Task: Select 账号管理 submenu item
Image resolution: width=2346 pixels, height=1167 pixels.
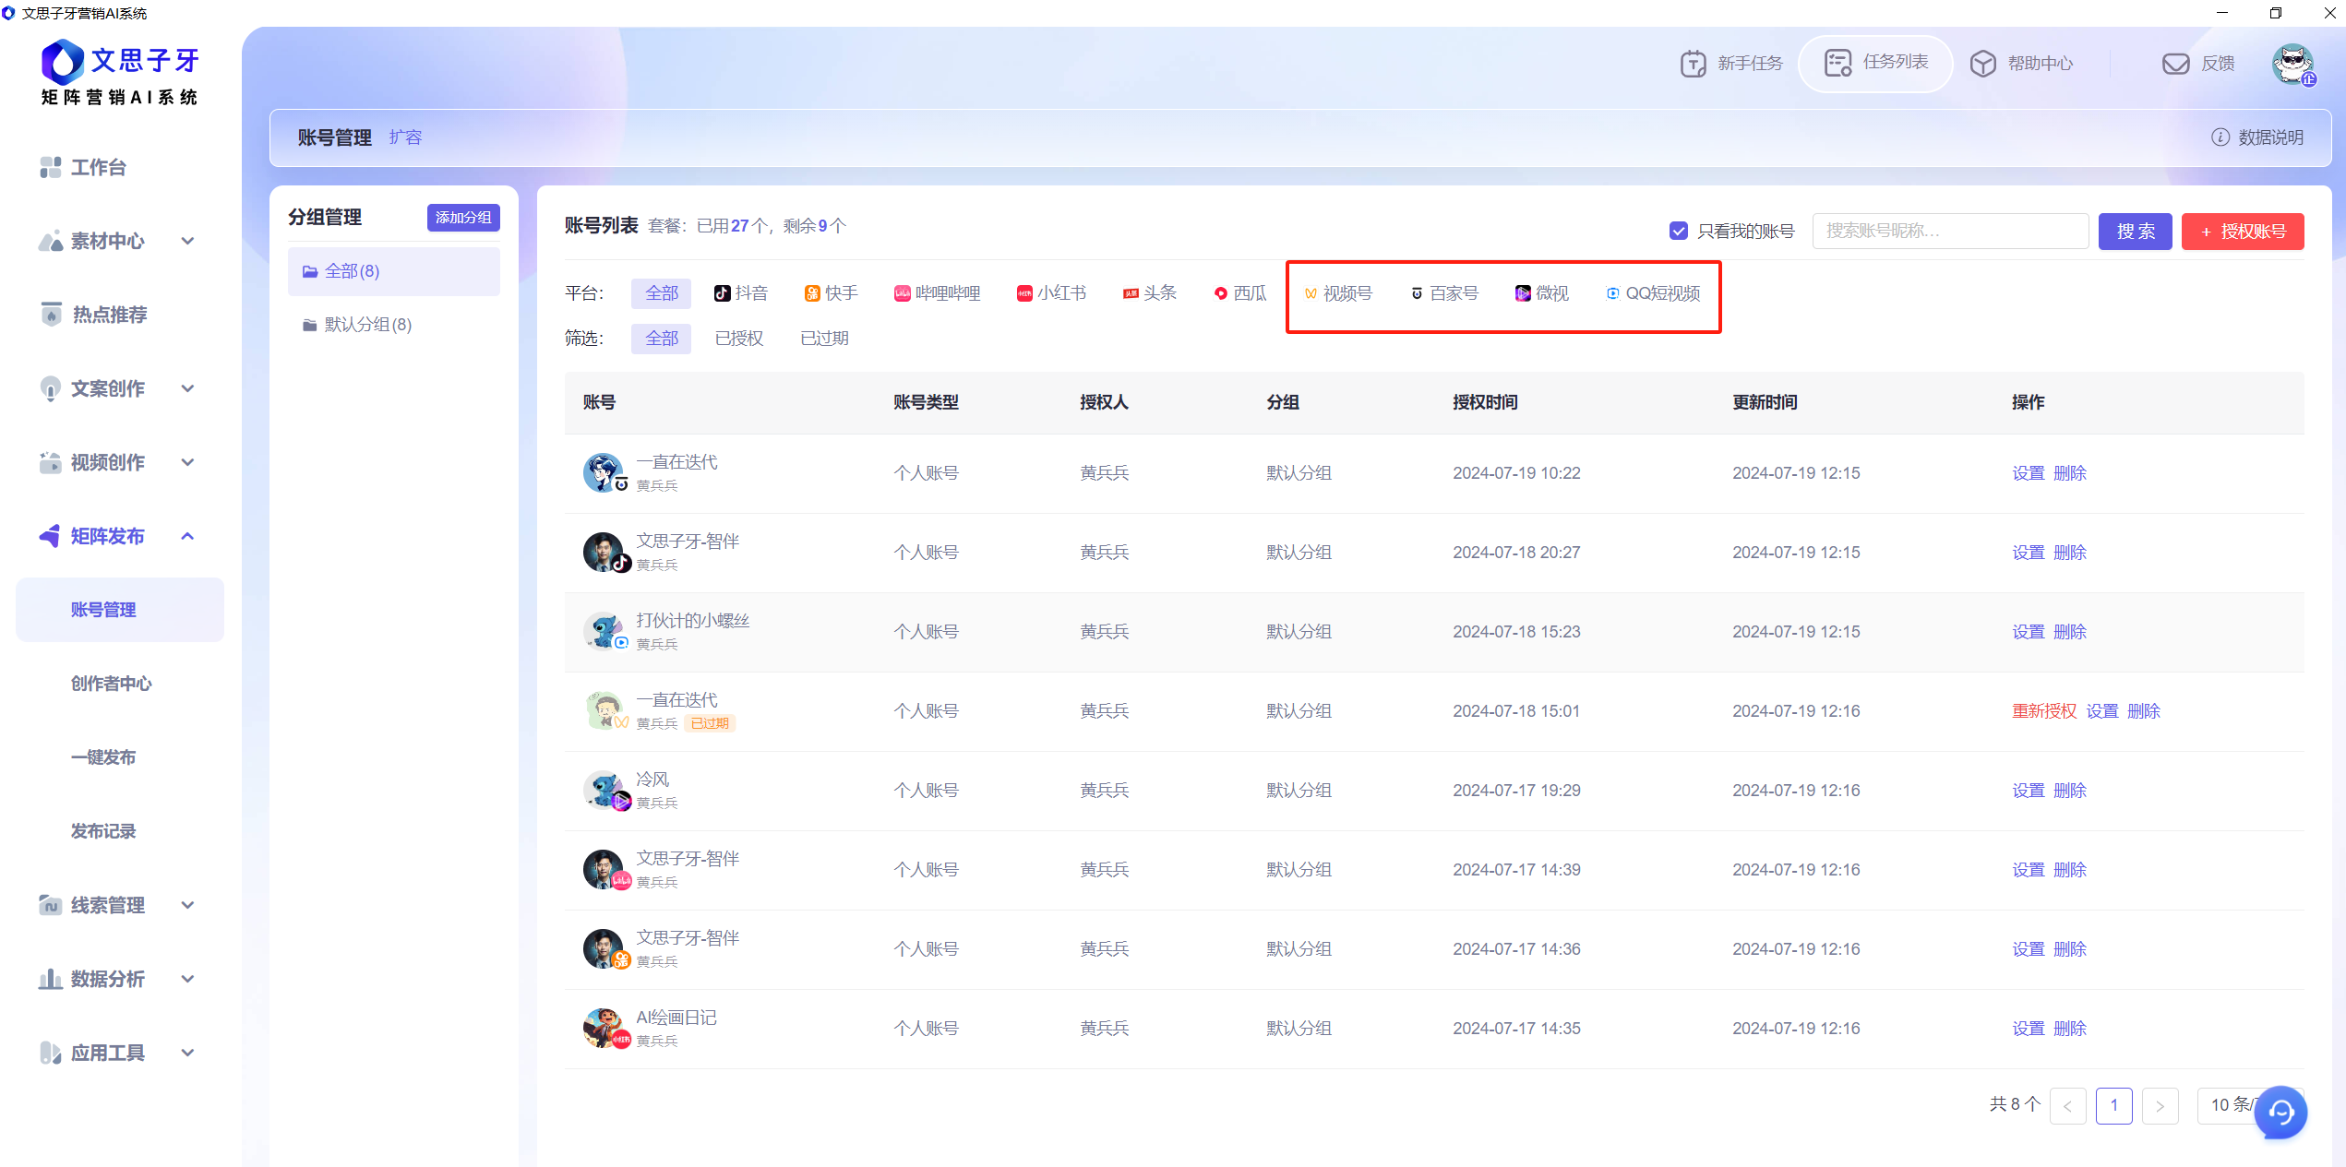Action: pos(120,610)
